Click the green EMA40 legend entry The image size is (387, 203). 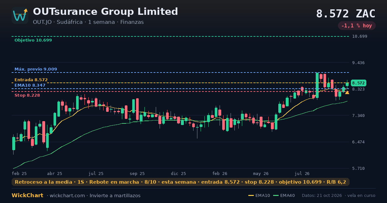[x=284, y=196]
